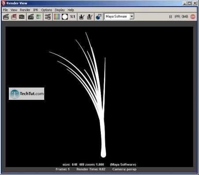Keep image with the down arrow icon
Viewport: 199px width, 175px height.
(82, 17)
